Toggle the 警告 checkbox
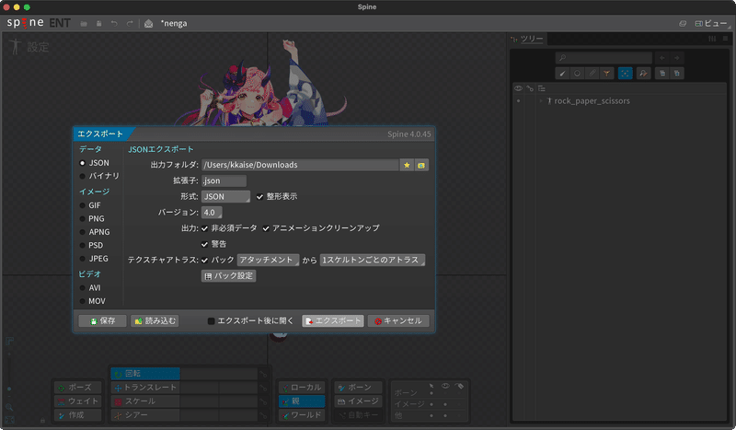736x430 pixels. click(x=204, y=244)
